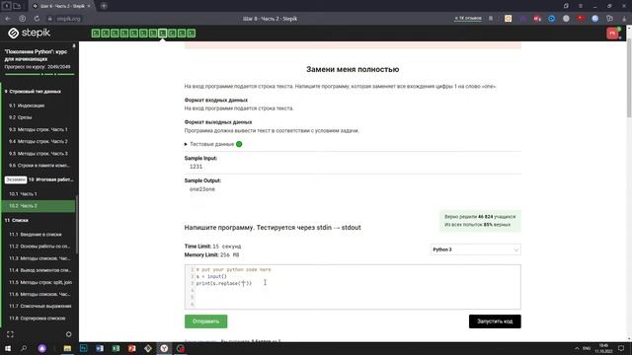
Task: Switch to the Stepik browser tab
Action: click(x=61, y=6)
